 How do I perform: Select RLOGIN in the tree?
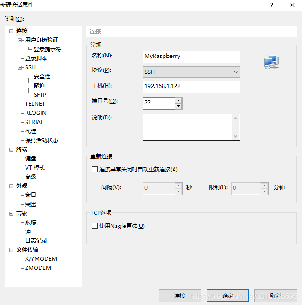coord(36,113)
